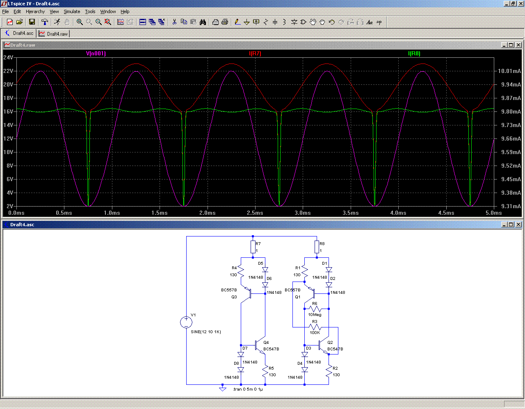The height and width of the screenshot is (409, 525).
Task: Select the Draw Wire pencil tool
Action: 237,22
